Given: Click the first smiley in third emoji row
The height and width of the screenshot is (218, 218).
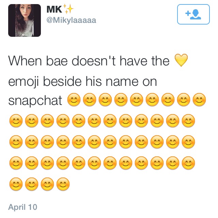Looking at the screenshot, I should click(x=16, y=142).
